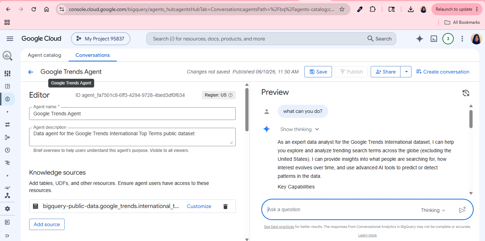Edit the Agent description text area

132,137
